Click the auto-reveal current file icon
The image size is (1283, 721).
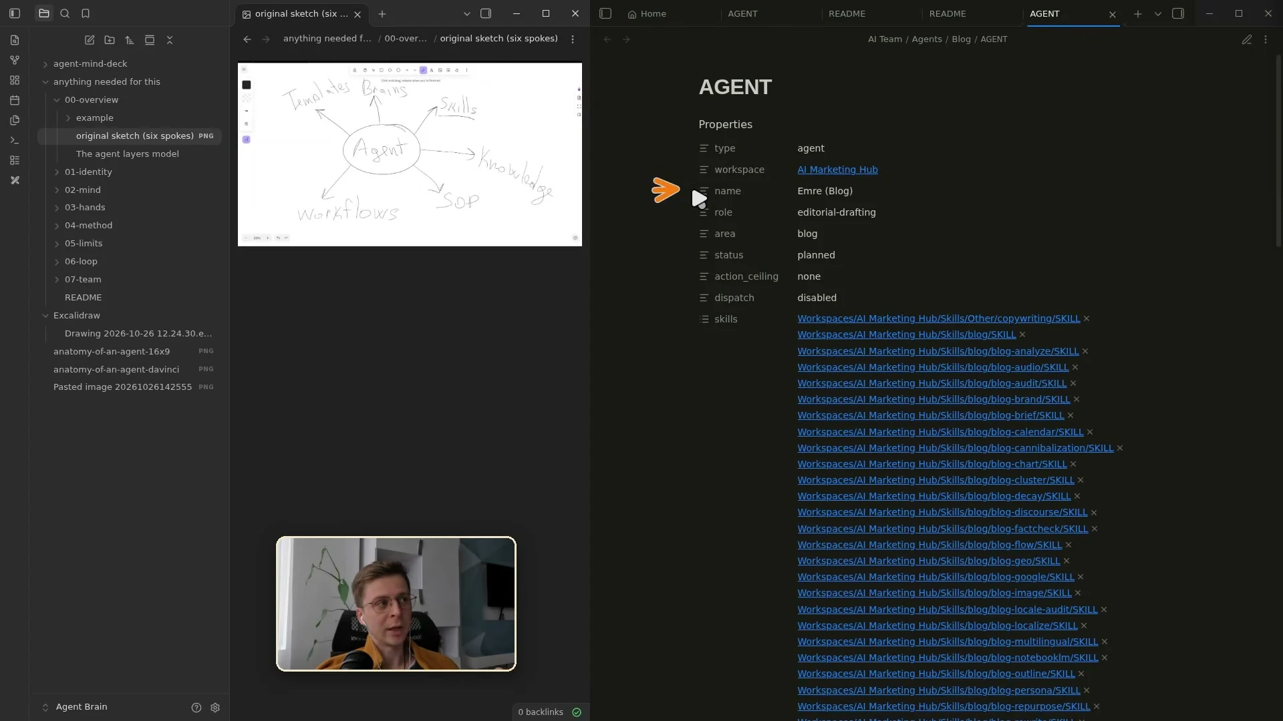tap(150, 40)
